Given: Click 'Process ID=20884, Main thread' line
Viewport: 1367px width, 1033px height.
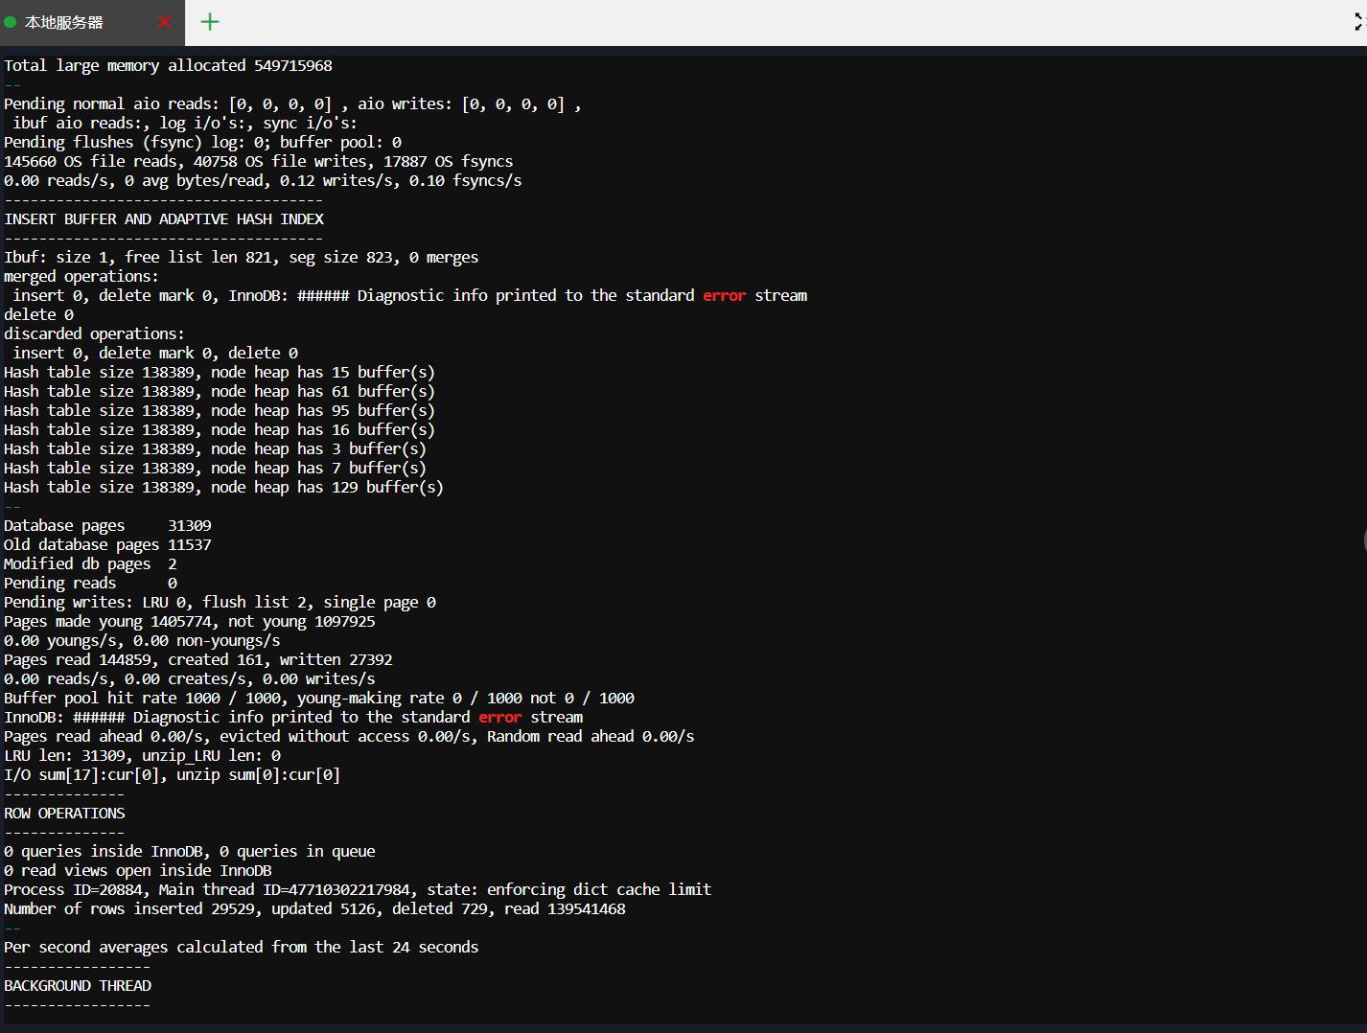Looking at the screenshot, I should pyautogui.click(x=358, y=889).
